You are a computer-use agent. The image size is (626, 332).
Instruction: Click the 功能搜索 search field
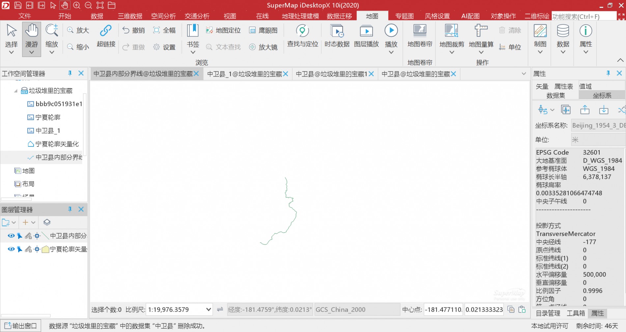click(x=584, y=16)
